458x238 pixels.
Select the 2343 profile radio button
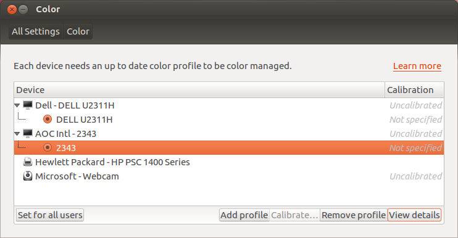(48, 147)
